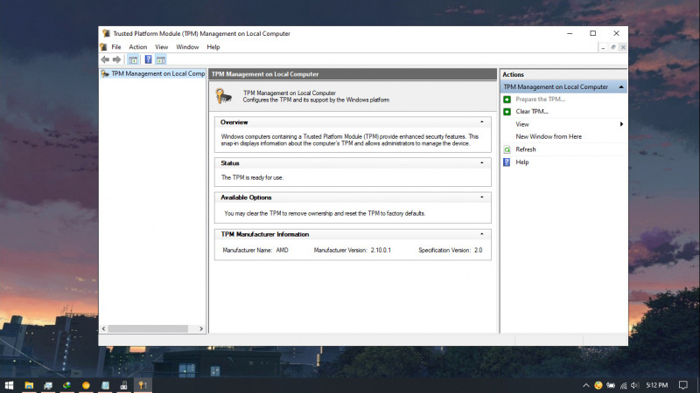Click the tree pane scroll left arrow
The image size is (700, 393).
click(103, 329)
